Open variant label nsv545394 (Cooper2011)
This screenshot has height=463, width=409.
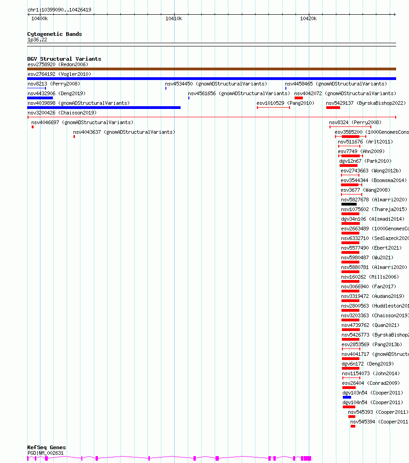[380, 422]
